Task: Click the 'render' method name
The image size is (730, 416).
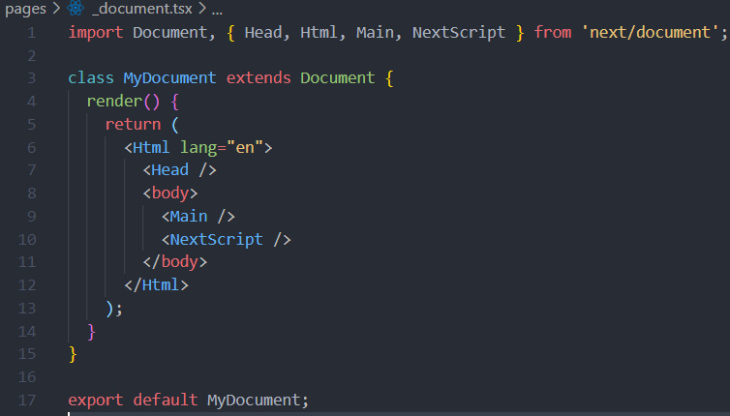Action: [x=114, y=101]
